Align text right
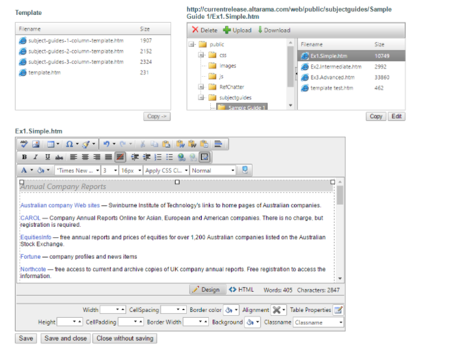The width and height of the screenshot is (451, 362). pos(97,157)
